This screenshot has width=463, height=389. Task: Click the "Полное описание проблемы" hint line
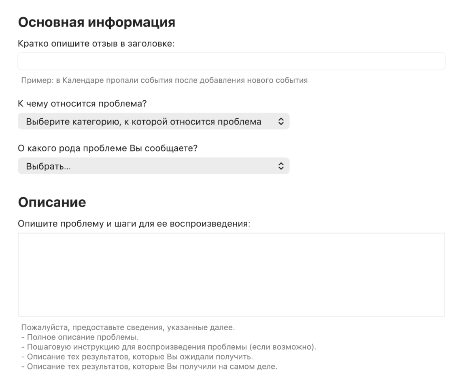(79, 338)
